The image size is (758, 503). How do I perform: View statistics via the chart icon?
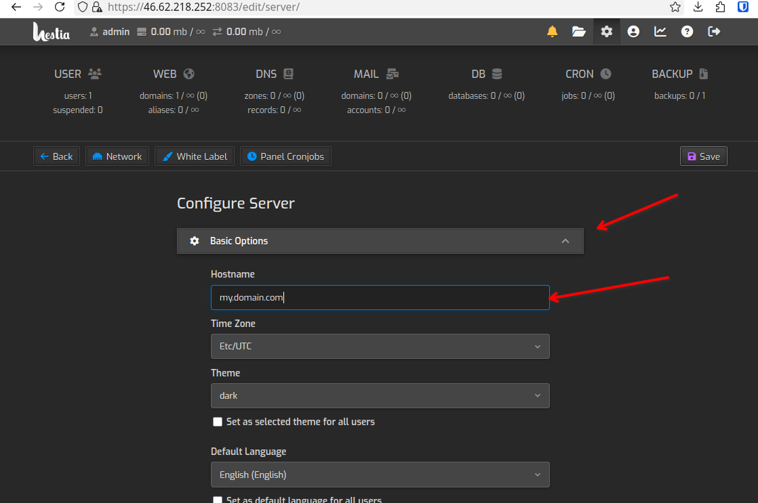(660, 31)
